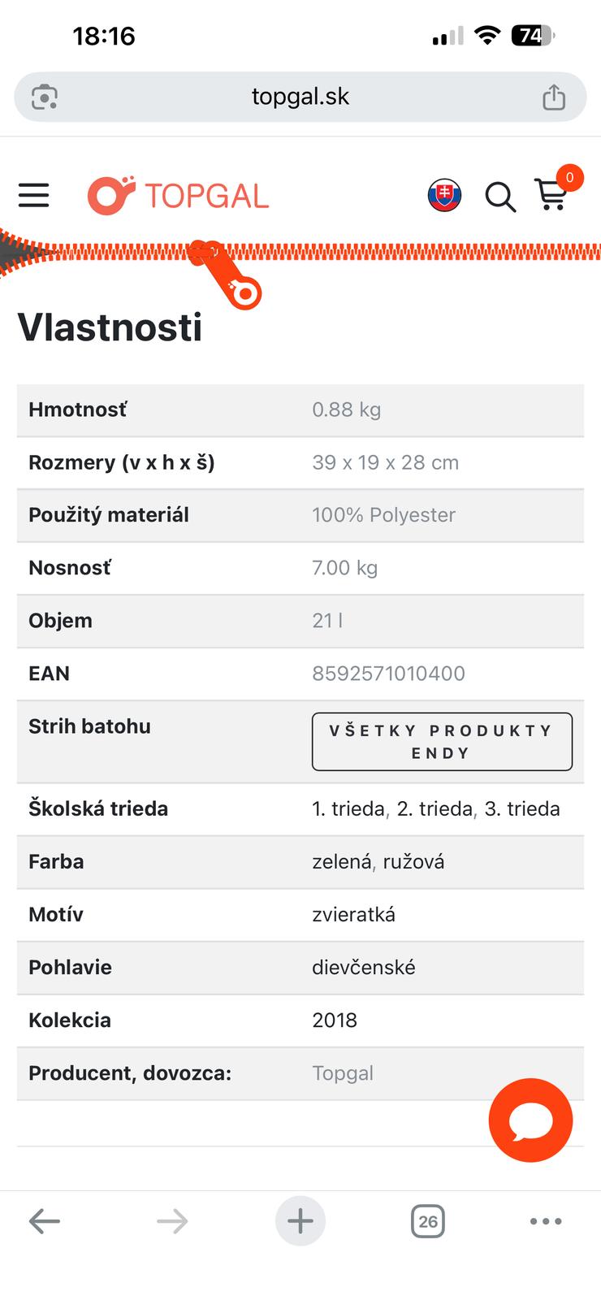
Task: Go back with the browser back arrow
Action: pos(45,1221)
